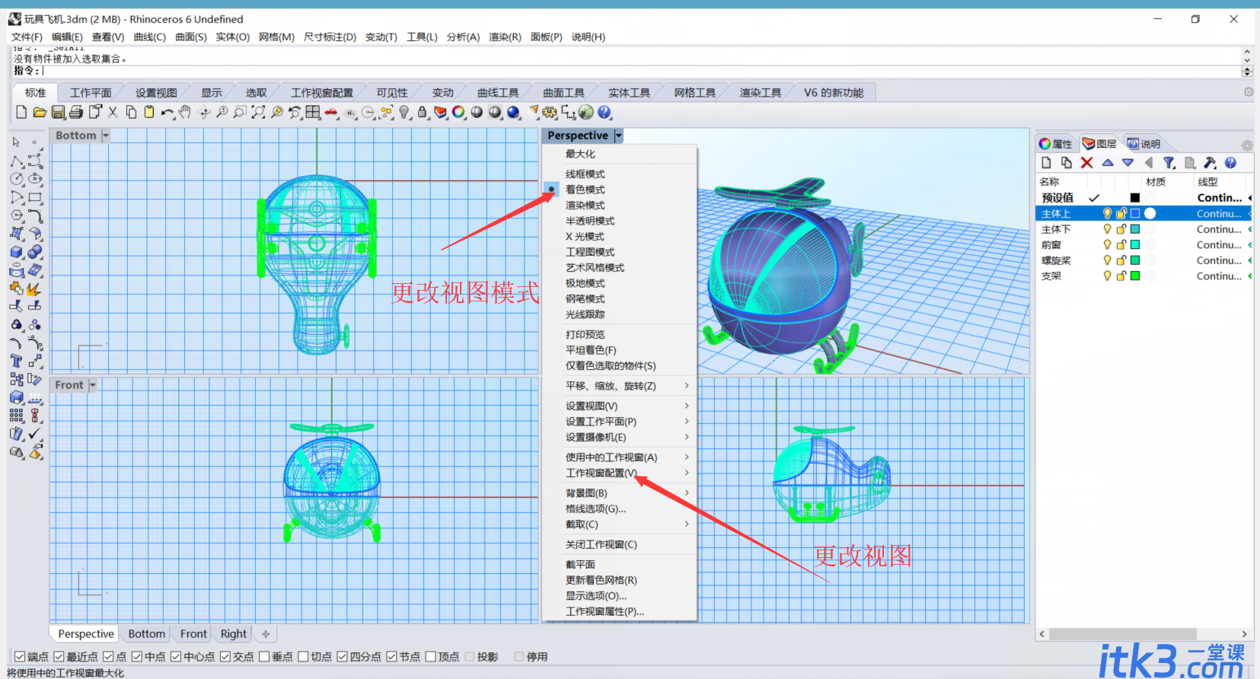Add viewport tab with plus button

(x=266, y=634)
